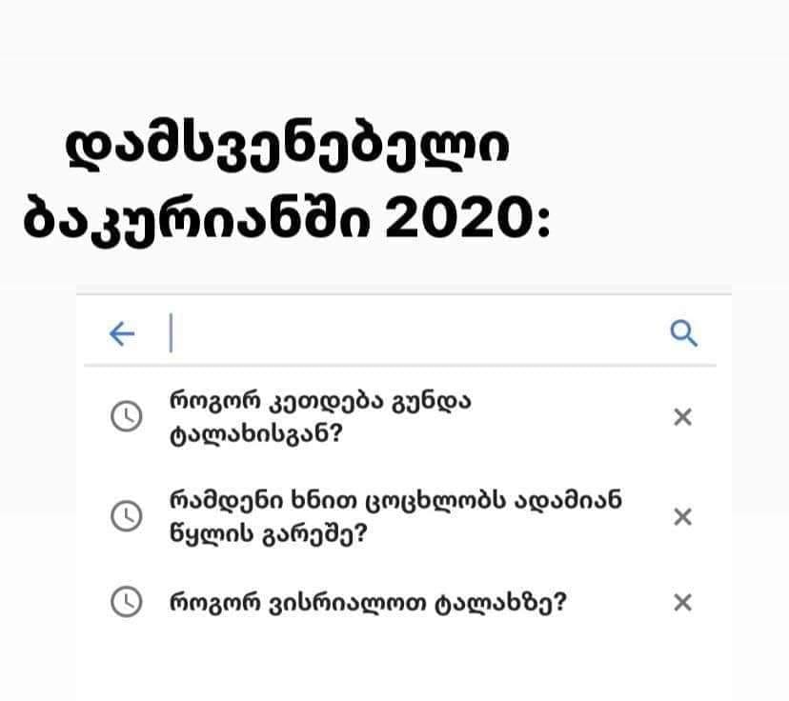
Task: Click the heading word "დამსვენებელი"
Action: [x=288, y=148]
